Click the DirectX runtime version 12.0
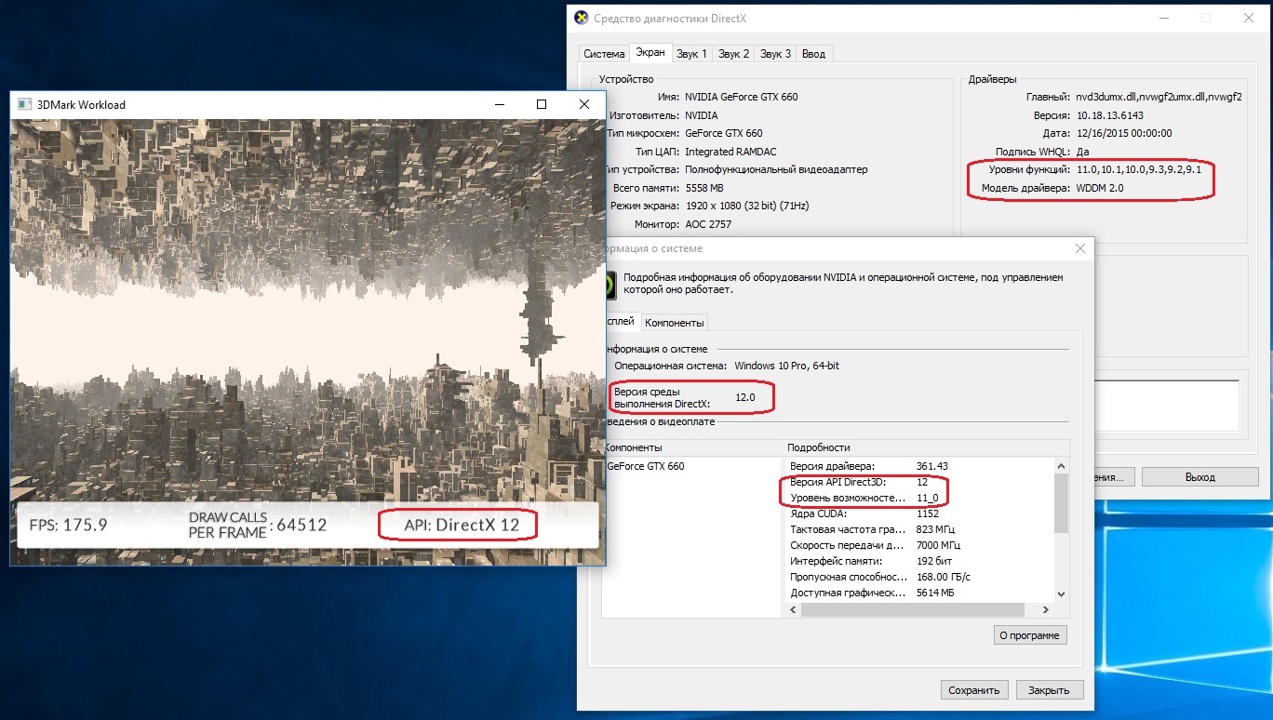 (745, 397)
